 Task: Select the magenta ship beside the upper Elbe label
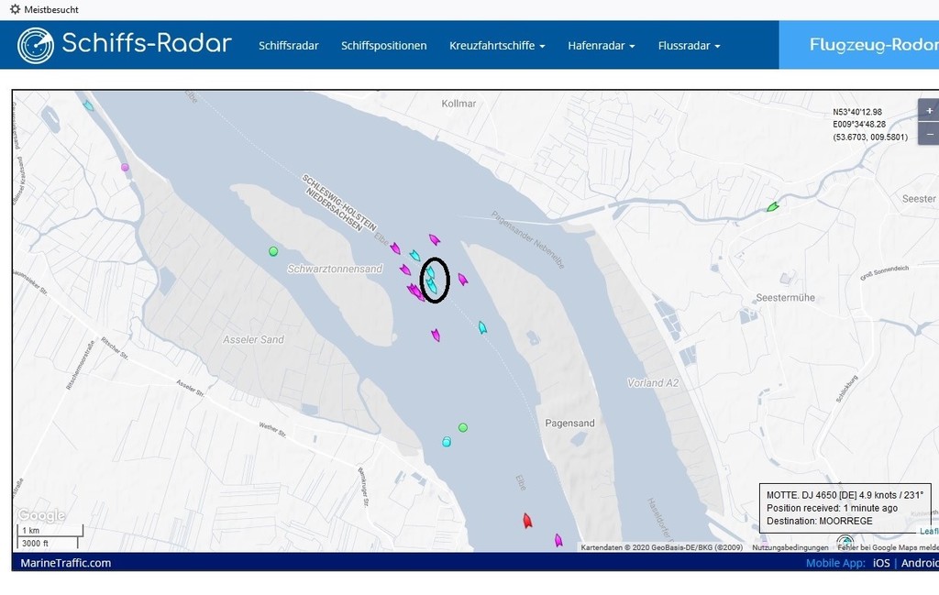pyautogui.click(x=395, y=248)
